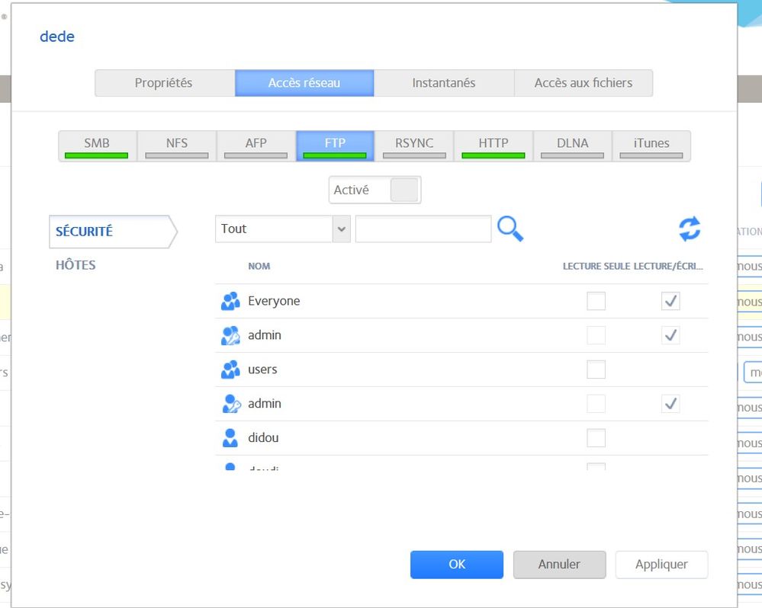
Task: Select the RSYNC protocol tab
Action: (414, 146)
